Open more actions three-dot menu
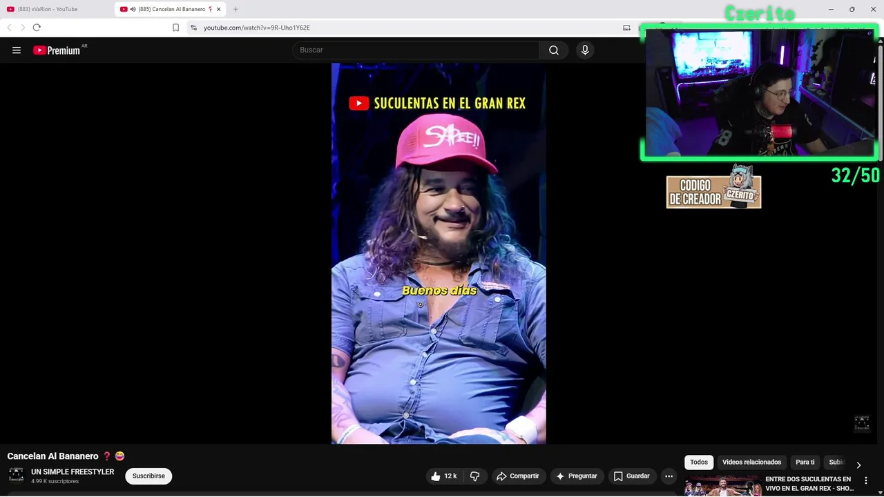 point(669,476)
